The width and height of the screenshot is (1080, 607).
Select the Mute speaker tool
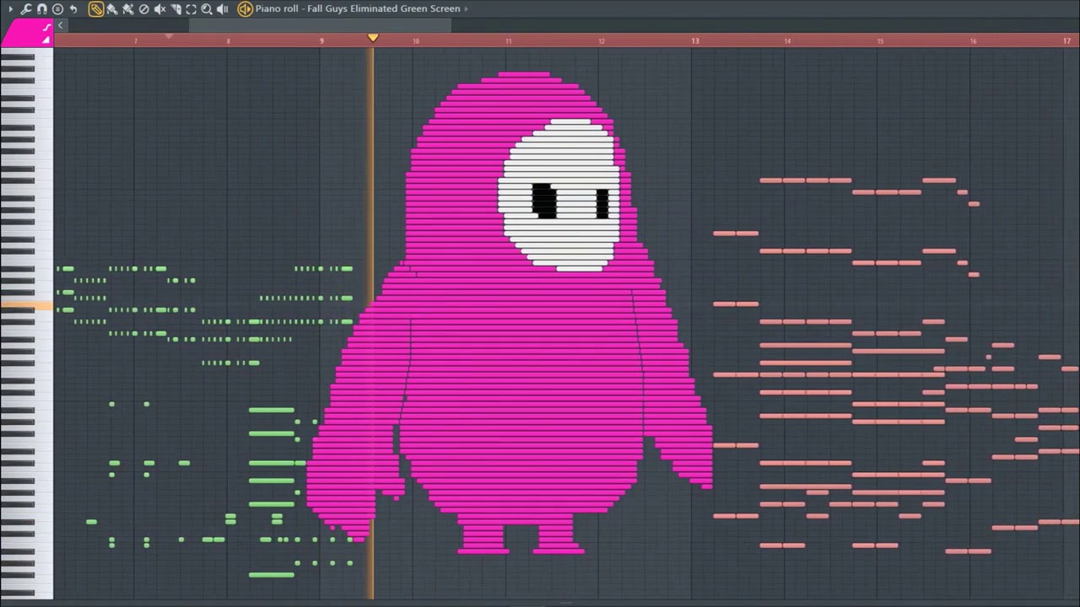pyautogui.click(x=159, y=9)
